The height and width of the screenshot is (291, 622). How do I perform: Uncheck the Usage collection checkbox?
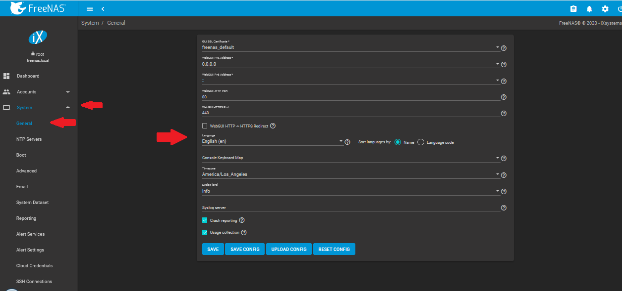coord(205,232)
